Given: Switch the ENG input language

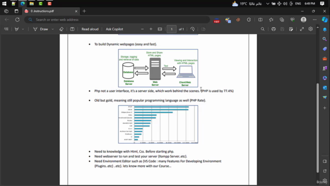Looking at the screenshot, I should (298, 4).
